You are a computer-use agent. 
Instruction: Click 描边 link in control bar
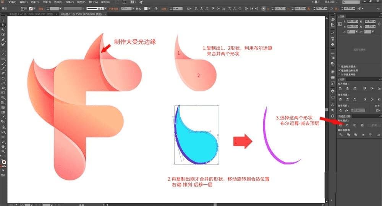point(41,8)
